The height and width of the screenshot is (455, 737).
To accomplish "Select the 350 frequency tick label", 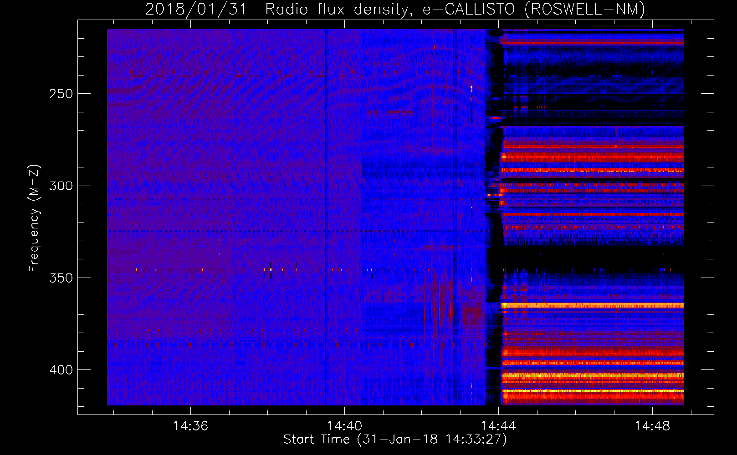I will pos(61,278).
